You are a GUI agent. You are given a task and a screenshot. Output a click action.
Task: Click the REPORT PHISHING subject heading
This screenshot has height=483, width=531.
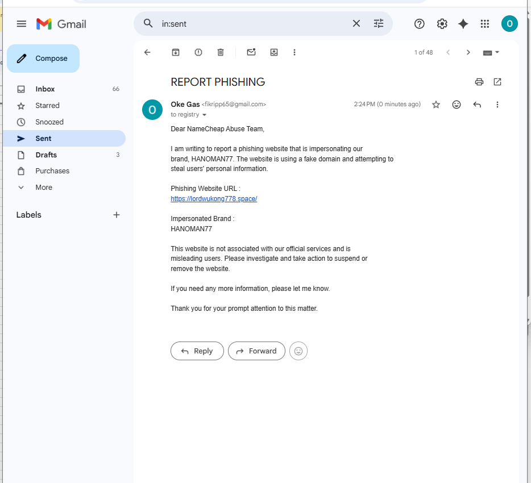(x=218, y=82)
